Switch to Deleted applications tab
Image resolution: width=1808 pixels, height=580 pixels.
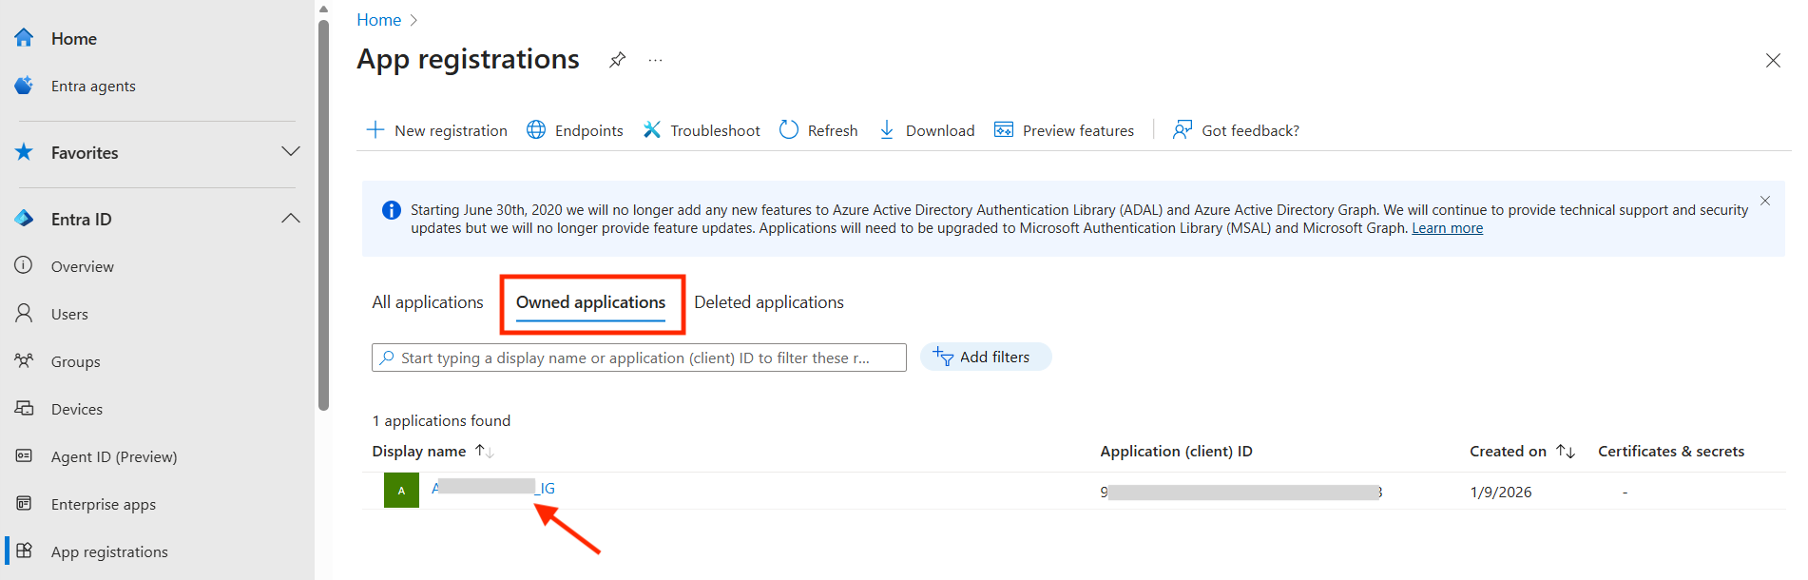[768, 302]
